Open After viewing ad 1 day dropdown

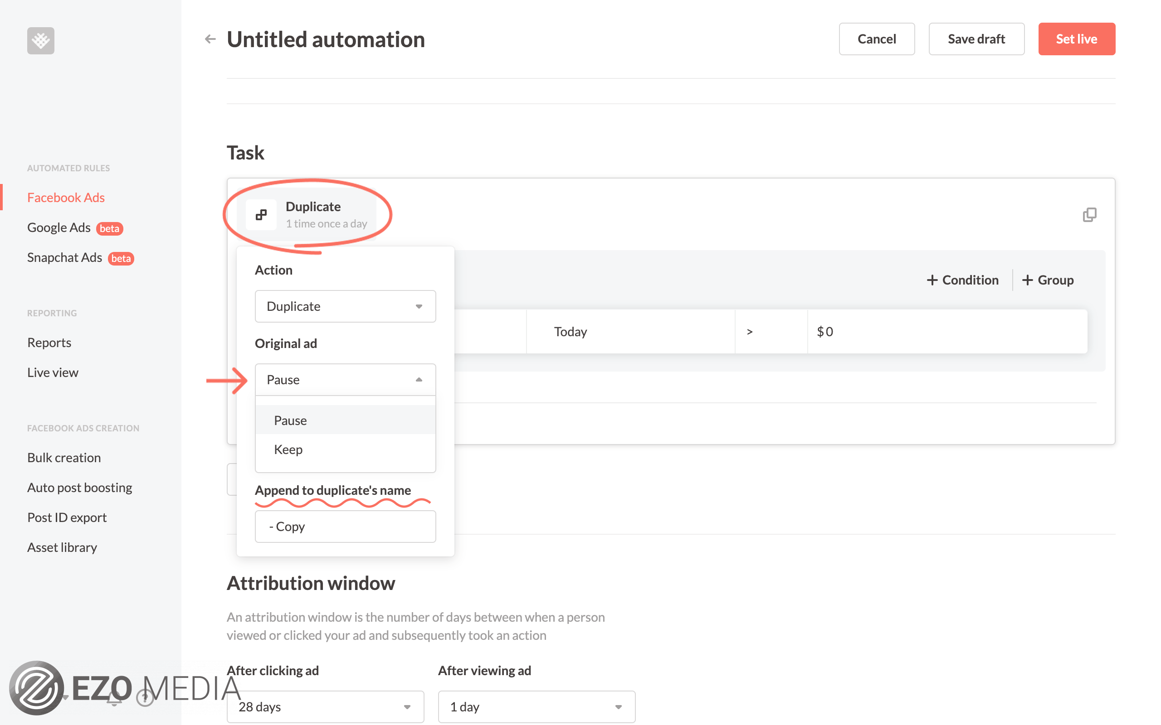(537, 706)
